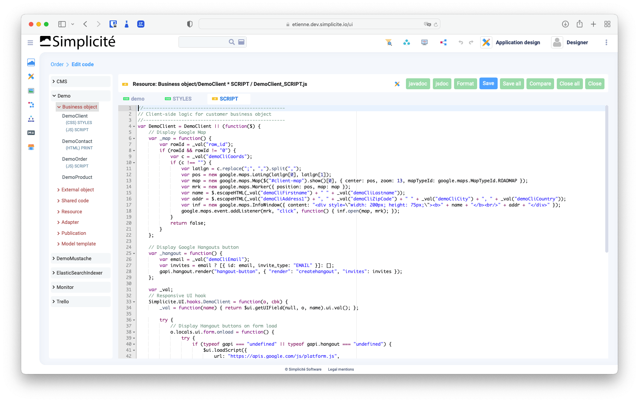Click the blue image icon in the left sidebar
The height and width of the screenshot is (402, 639).
point(31,62)
